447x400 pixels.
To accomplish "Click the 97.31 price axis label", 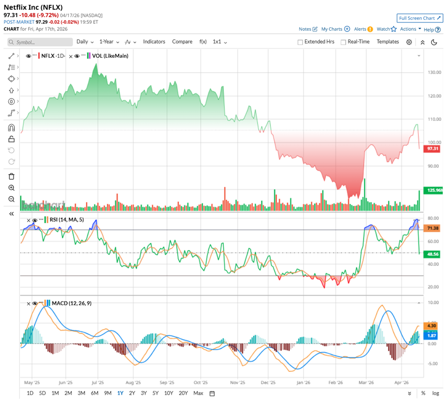I will (x=433, y=149).
